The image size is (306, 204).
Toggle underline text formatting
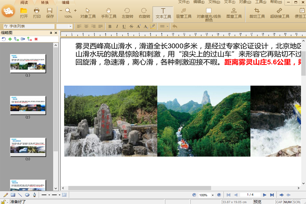click(124, 26)
